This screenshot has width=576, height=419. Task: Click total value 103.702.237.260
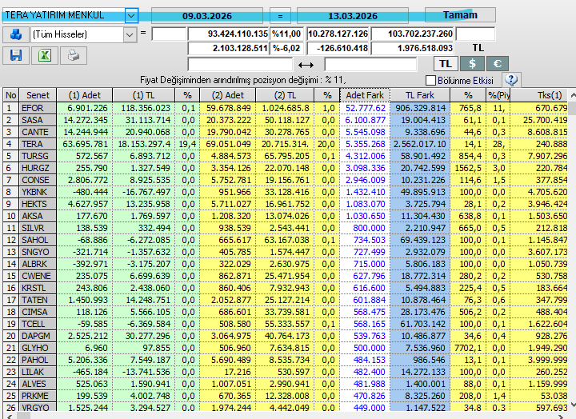click(412, 34)
